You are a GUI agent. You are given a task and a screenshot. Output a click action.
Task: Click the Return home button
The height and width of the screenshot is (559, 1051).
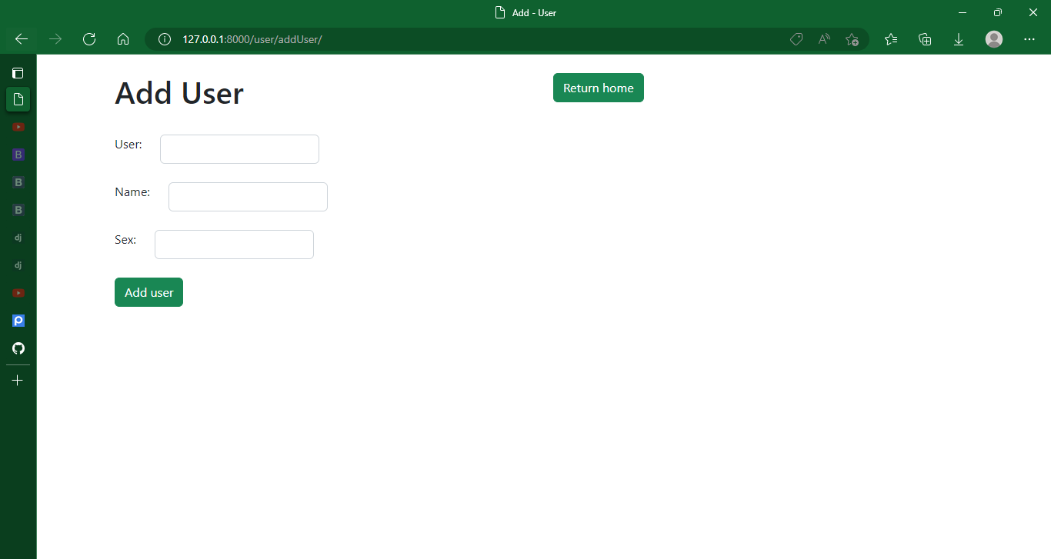click(x=598, y=88)
